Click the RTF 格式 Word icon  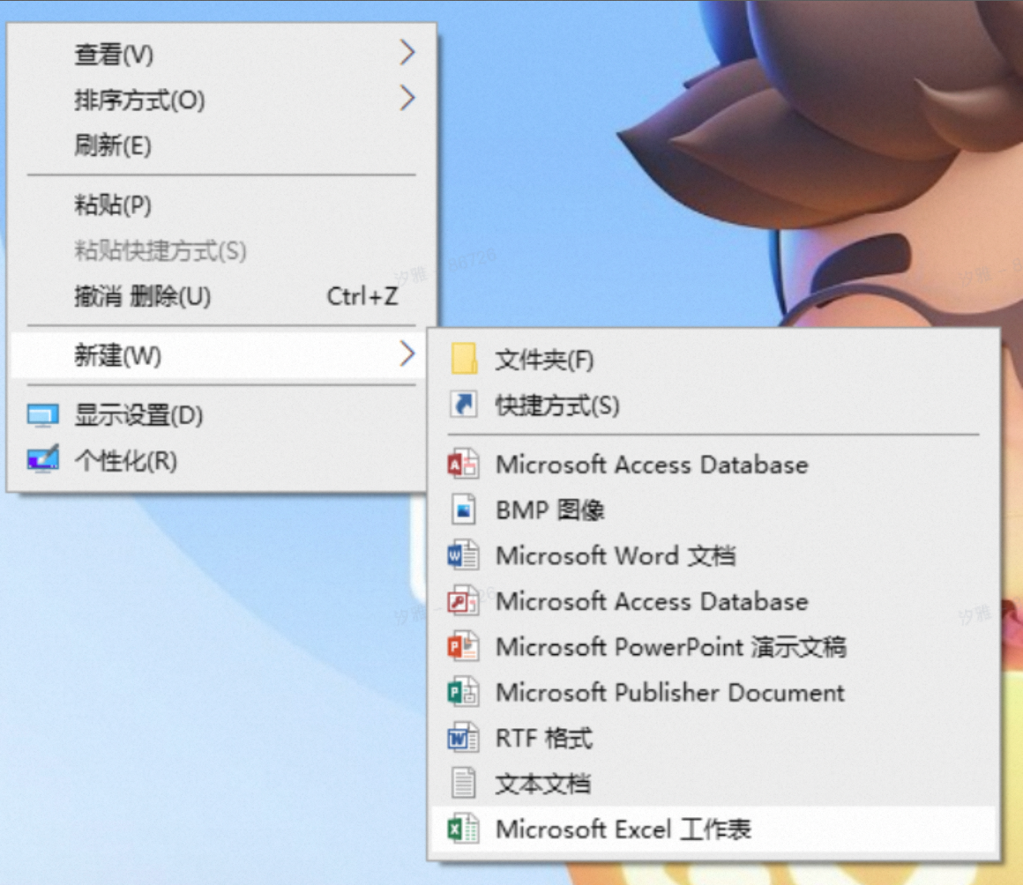pos(463,738)
